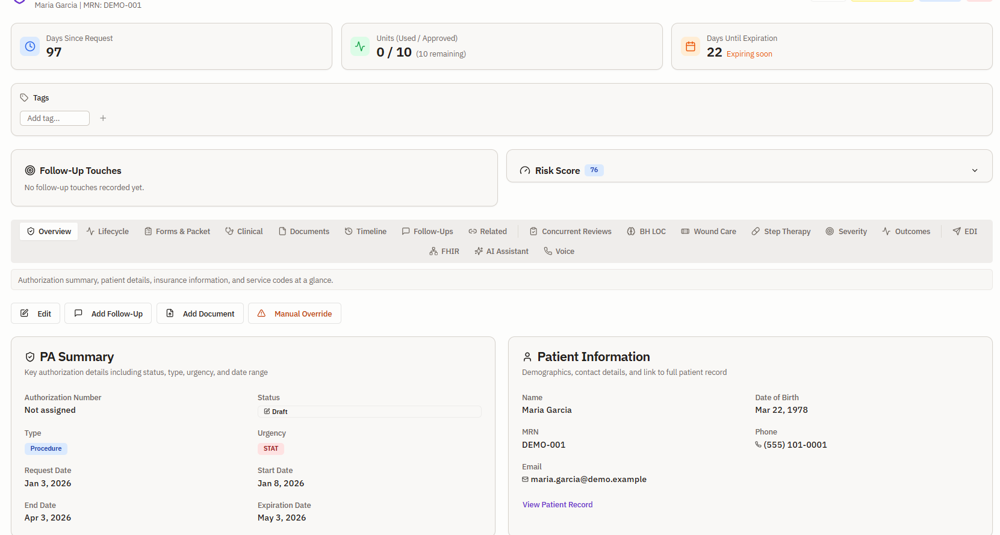Click the phone icon next to (555) 101-0001
The width and height of the screenshot is (1000, 535).
point(759,445)
